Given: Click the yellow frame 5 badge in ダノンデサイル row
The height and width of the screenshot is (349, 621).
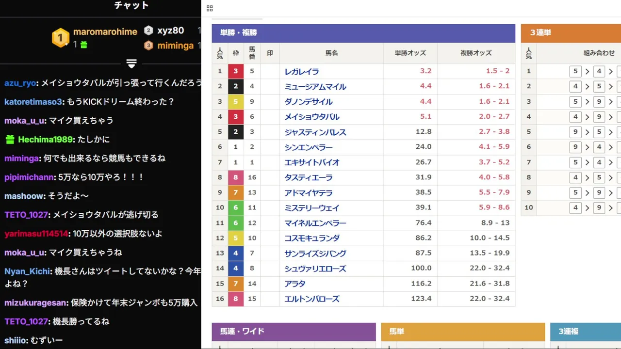Looking at the screenshot, I should point(236,102).
